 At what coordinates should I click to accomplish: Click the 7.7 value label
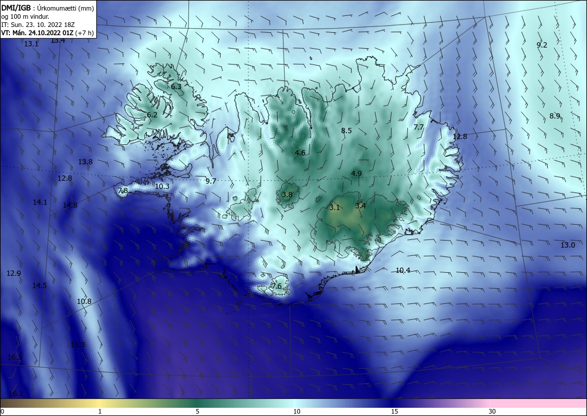(x=418, y=127)
